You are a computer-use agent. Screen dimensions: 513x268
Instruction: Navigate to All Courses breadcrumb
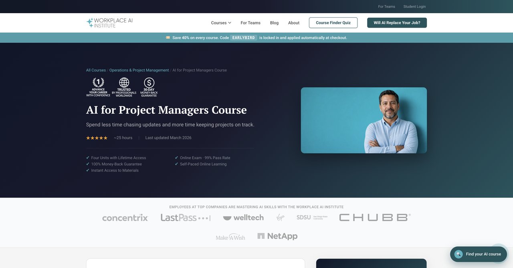tap(96, 70)
